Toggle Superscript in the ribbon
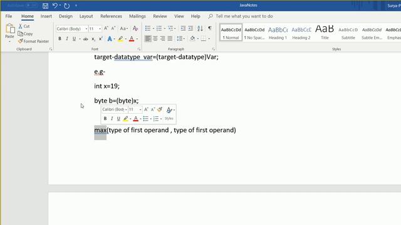This screenshot has height=225, width=401. [x=100, y=39]
